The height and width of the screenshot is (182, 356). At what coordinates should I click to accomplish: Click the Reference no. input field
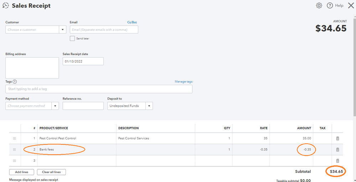[83, 106]
